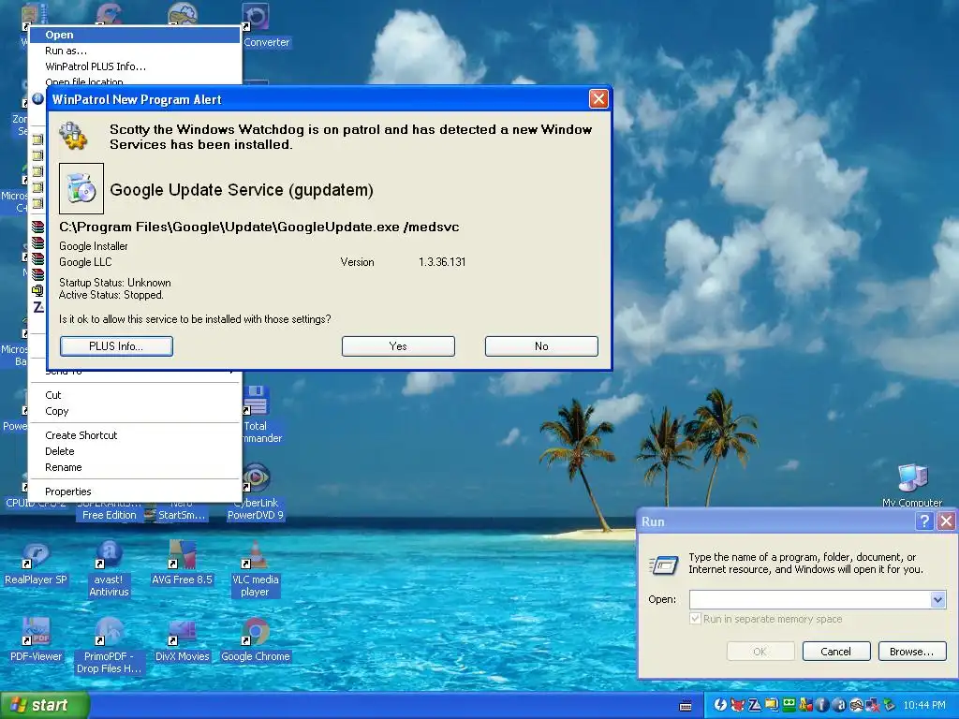Click the version number 1.3.36.131
Viewport: 959px width, 719px height.
pos(442,262)
